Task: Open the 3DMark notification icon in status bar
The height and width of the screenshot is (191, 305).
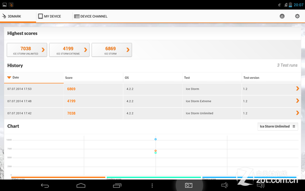Action: coord(11,5)
